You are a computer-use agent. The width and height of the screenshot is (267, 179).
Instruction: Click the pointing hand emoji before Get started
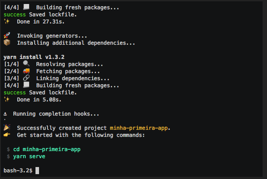7,135
